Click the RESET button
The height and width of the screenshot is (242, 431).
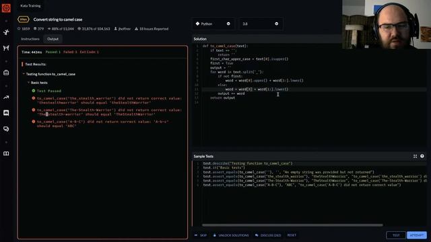[x=292, y=235]
